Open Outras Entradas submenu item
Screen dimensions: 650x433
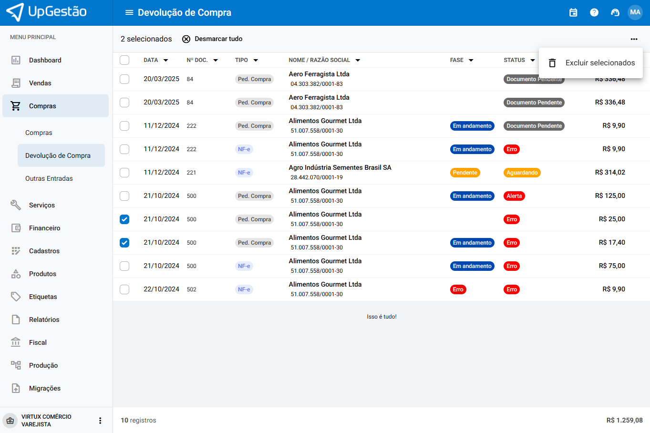pos(49,178)
